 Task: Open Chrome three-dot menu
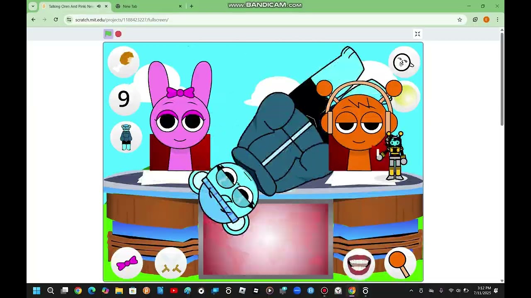pyautogui.click(x=497, y=19)
